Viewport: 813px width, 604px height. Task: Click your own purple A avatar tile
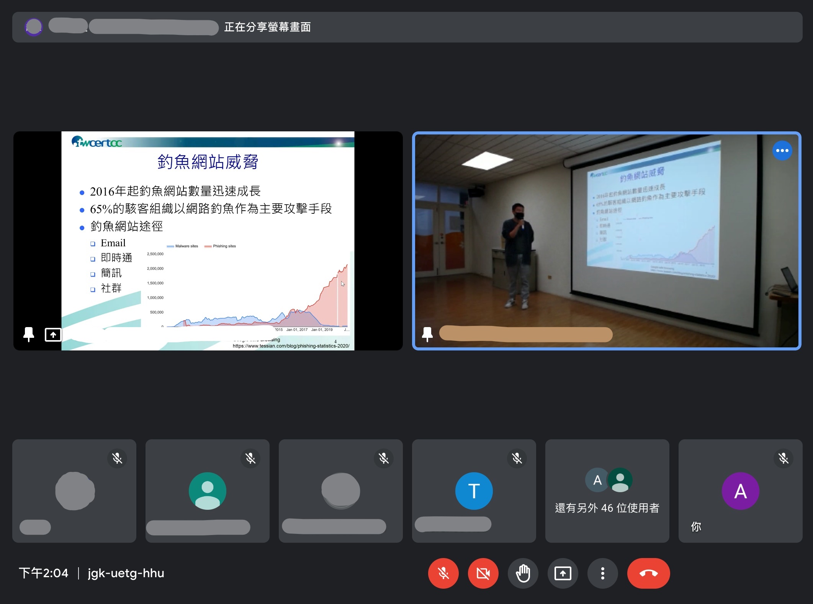pyautogui.click(x=740, y=491)
